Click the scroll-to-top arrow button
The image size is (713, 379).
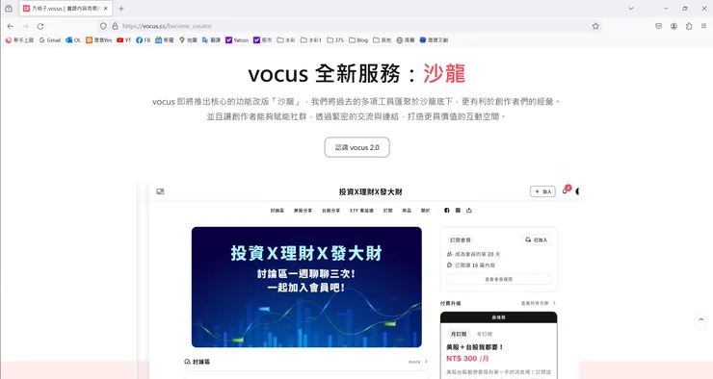tap(701, 319)
